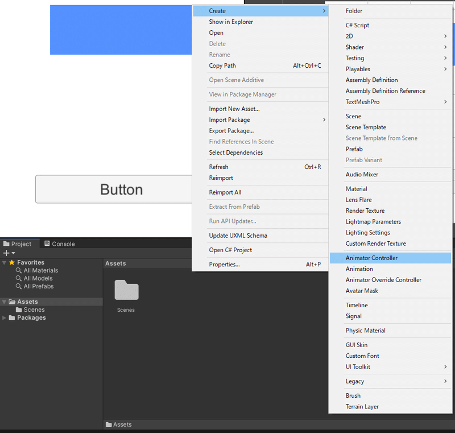Choose Refresh in context menu
This screenshot has height=433, width=455.
pos(260,167)
